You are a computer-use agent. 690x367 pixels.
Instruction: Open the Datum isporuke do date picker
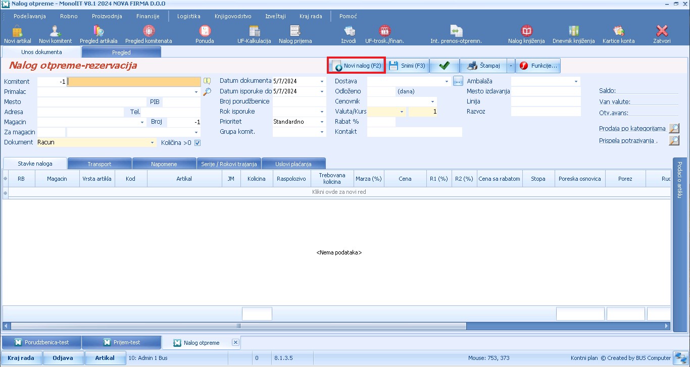click(x=322, y=92)
